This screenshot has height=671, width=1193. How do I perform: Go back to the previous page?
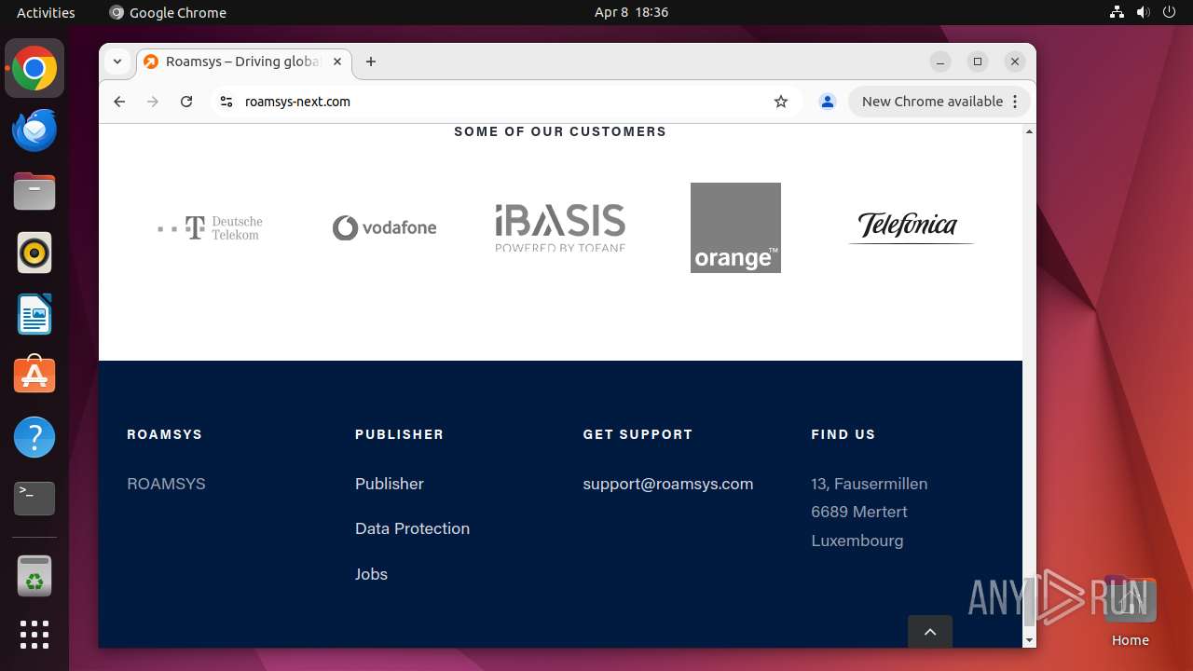pos(119,102)
